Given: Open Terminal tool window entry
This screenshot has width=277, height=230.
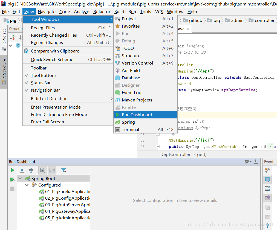Looking at the screenshot, I should (x=145, y=130).
